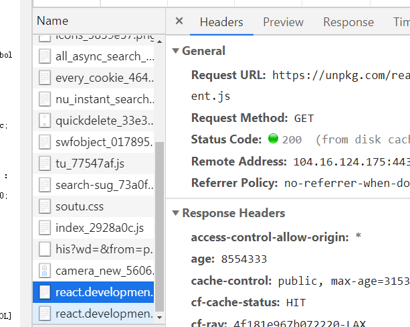Select the all_async_search request row
The height and width of the screenshot is (327, 410).
tap(94, 56)
